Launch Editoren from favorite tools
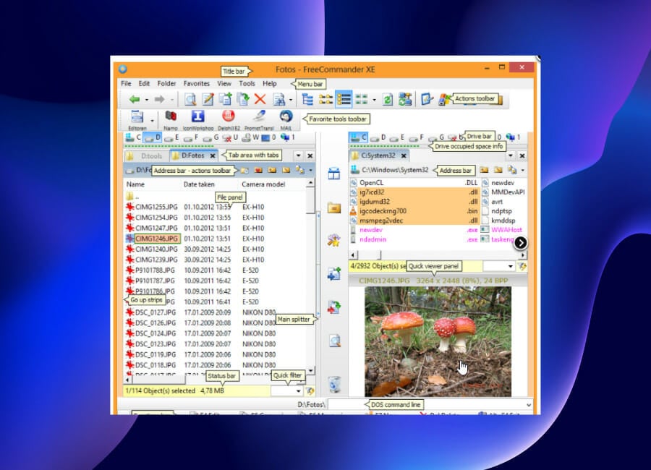This screenshot has width=651, height=470. tap(137, 120)
